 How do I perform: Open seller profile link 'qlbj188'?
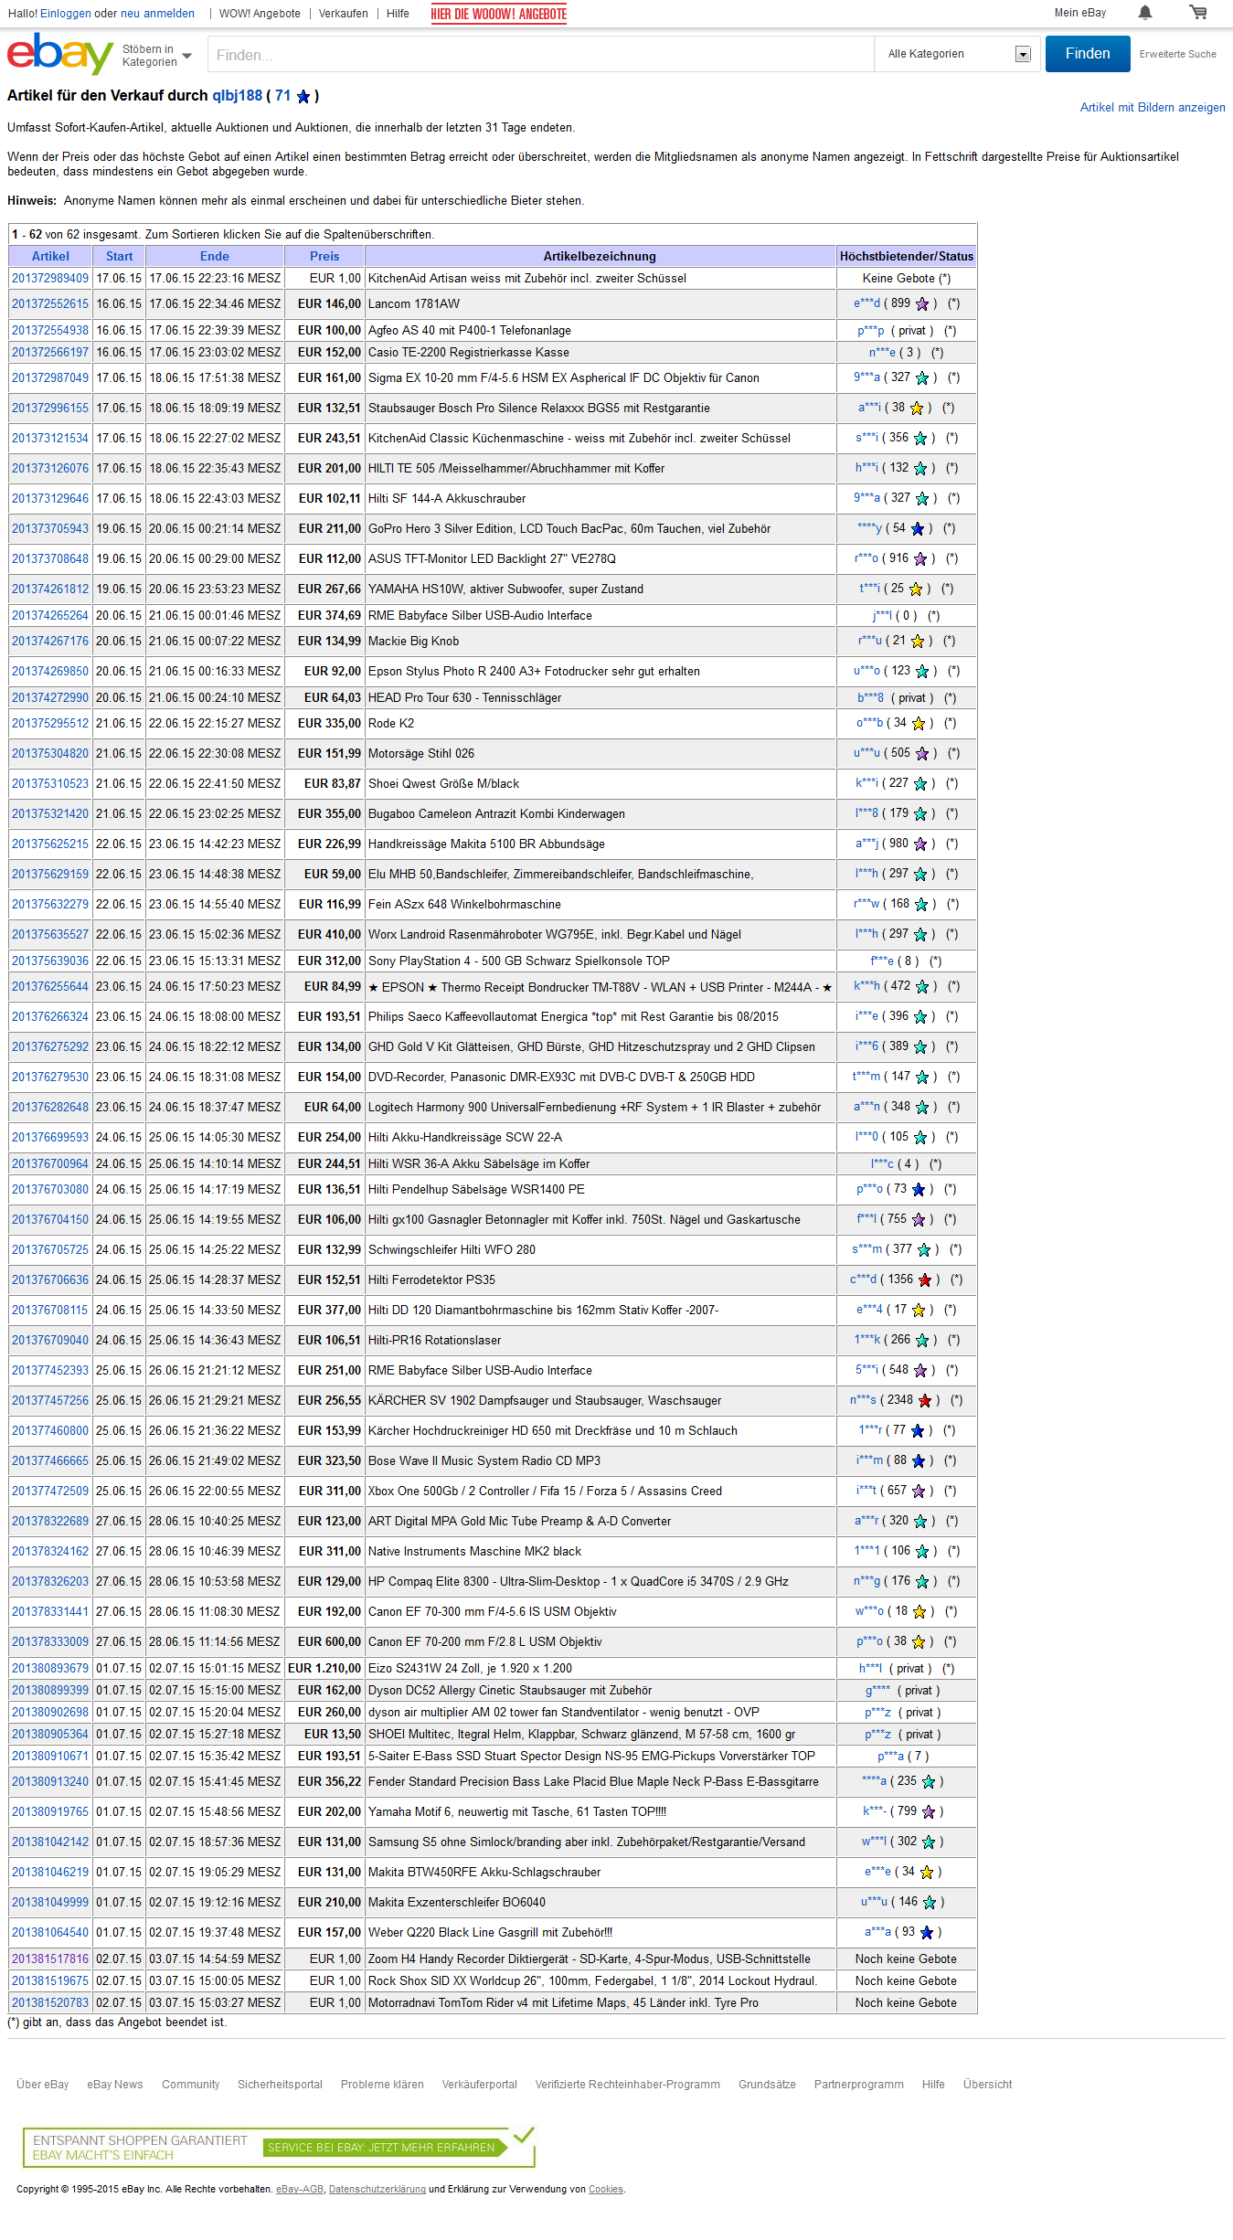[237, 96]
